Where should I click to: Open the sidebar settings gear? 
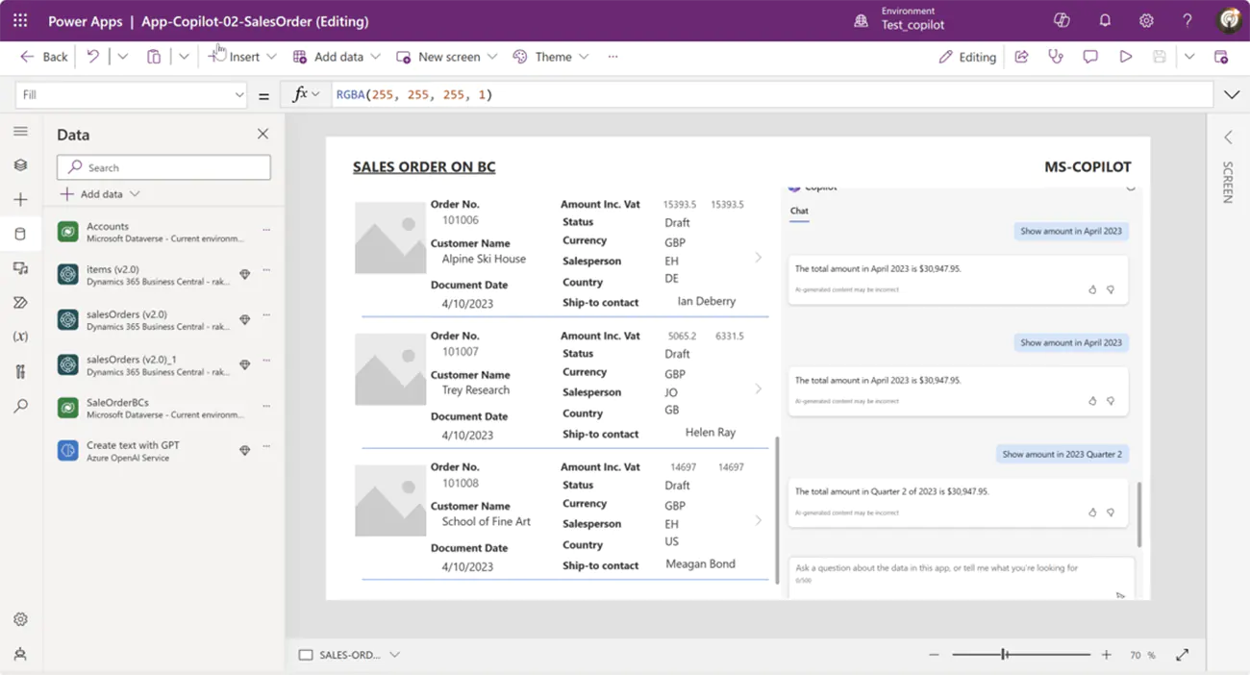click(20, 619)
